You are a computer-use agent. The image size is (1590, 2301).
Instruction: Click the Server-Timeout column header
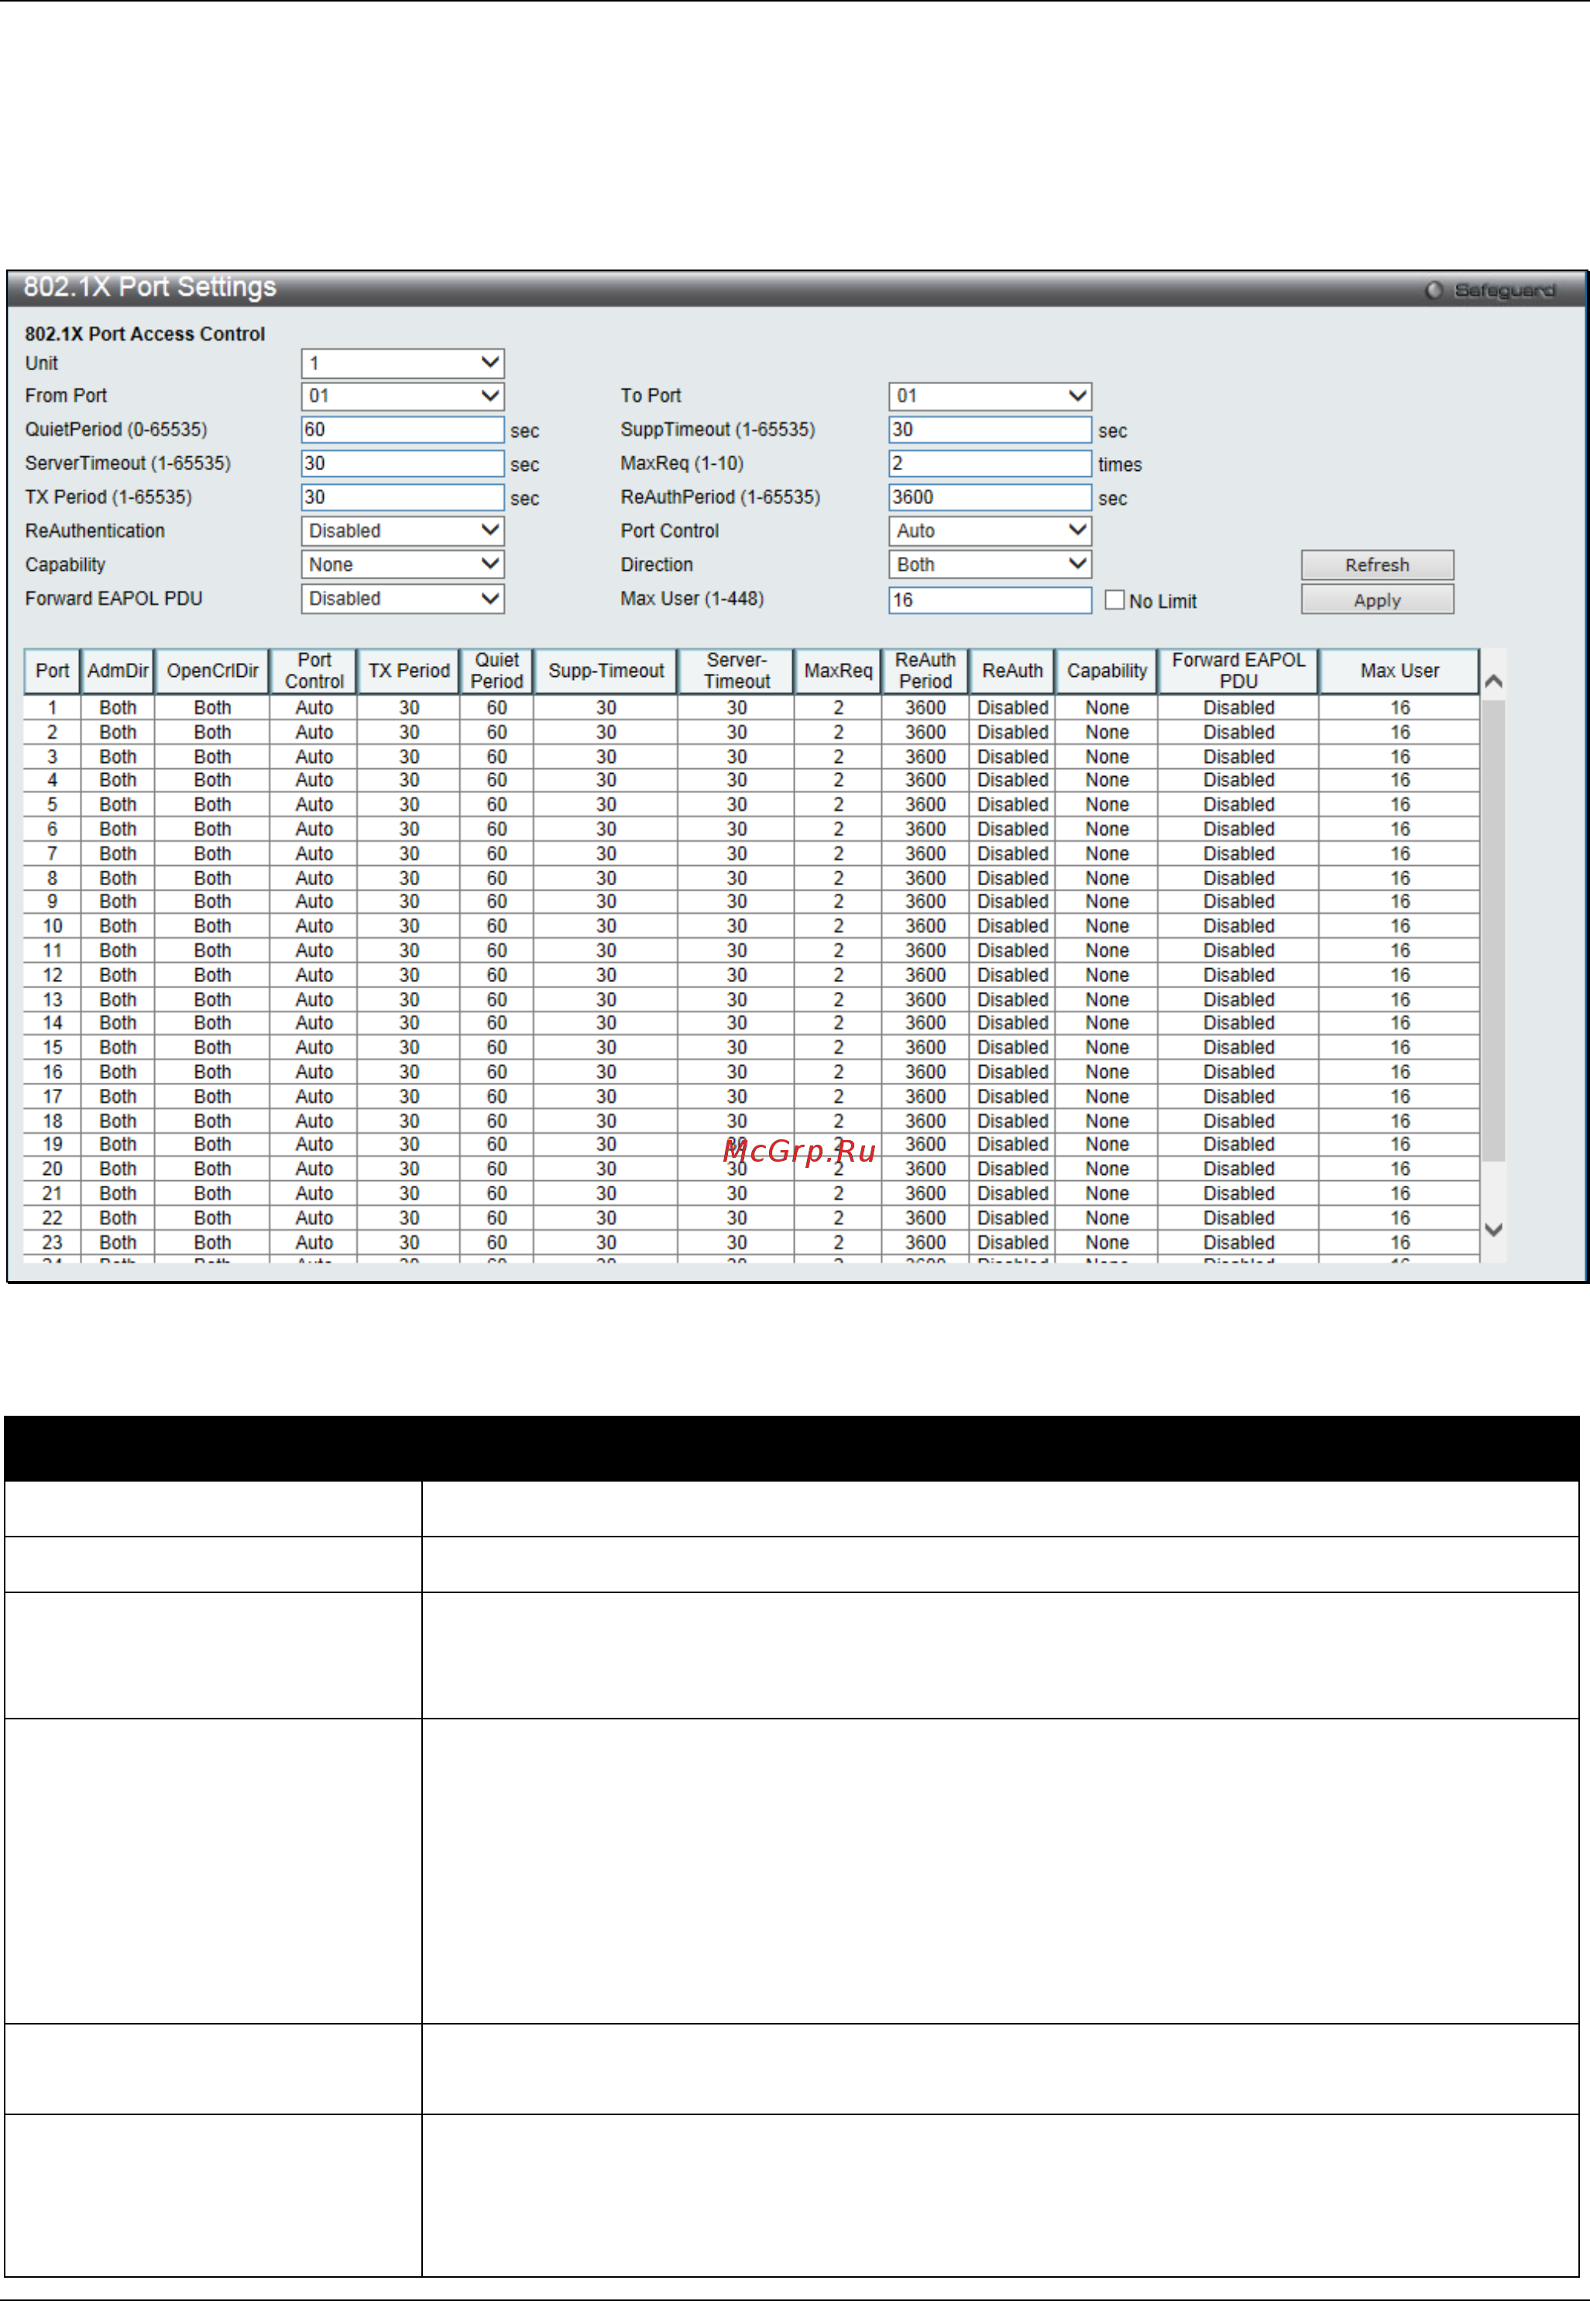[x=737, y=671]
